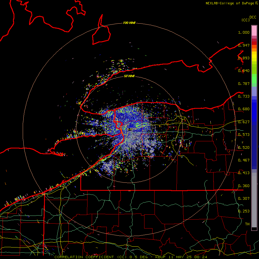This screenshot has height=259, width=259.
Task: Click the NEXLAB-College of DuPage label
Action: 230,3
